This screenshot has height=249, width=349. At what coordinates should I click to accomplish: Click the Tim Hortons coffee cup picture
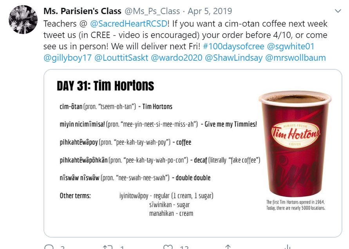point(295,144)
